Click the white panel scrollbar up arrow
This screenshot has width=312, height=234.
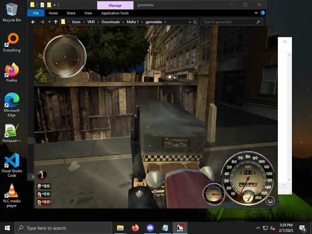pos(289,55)
